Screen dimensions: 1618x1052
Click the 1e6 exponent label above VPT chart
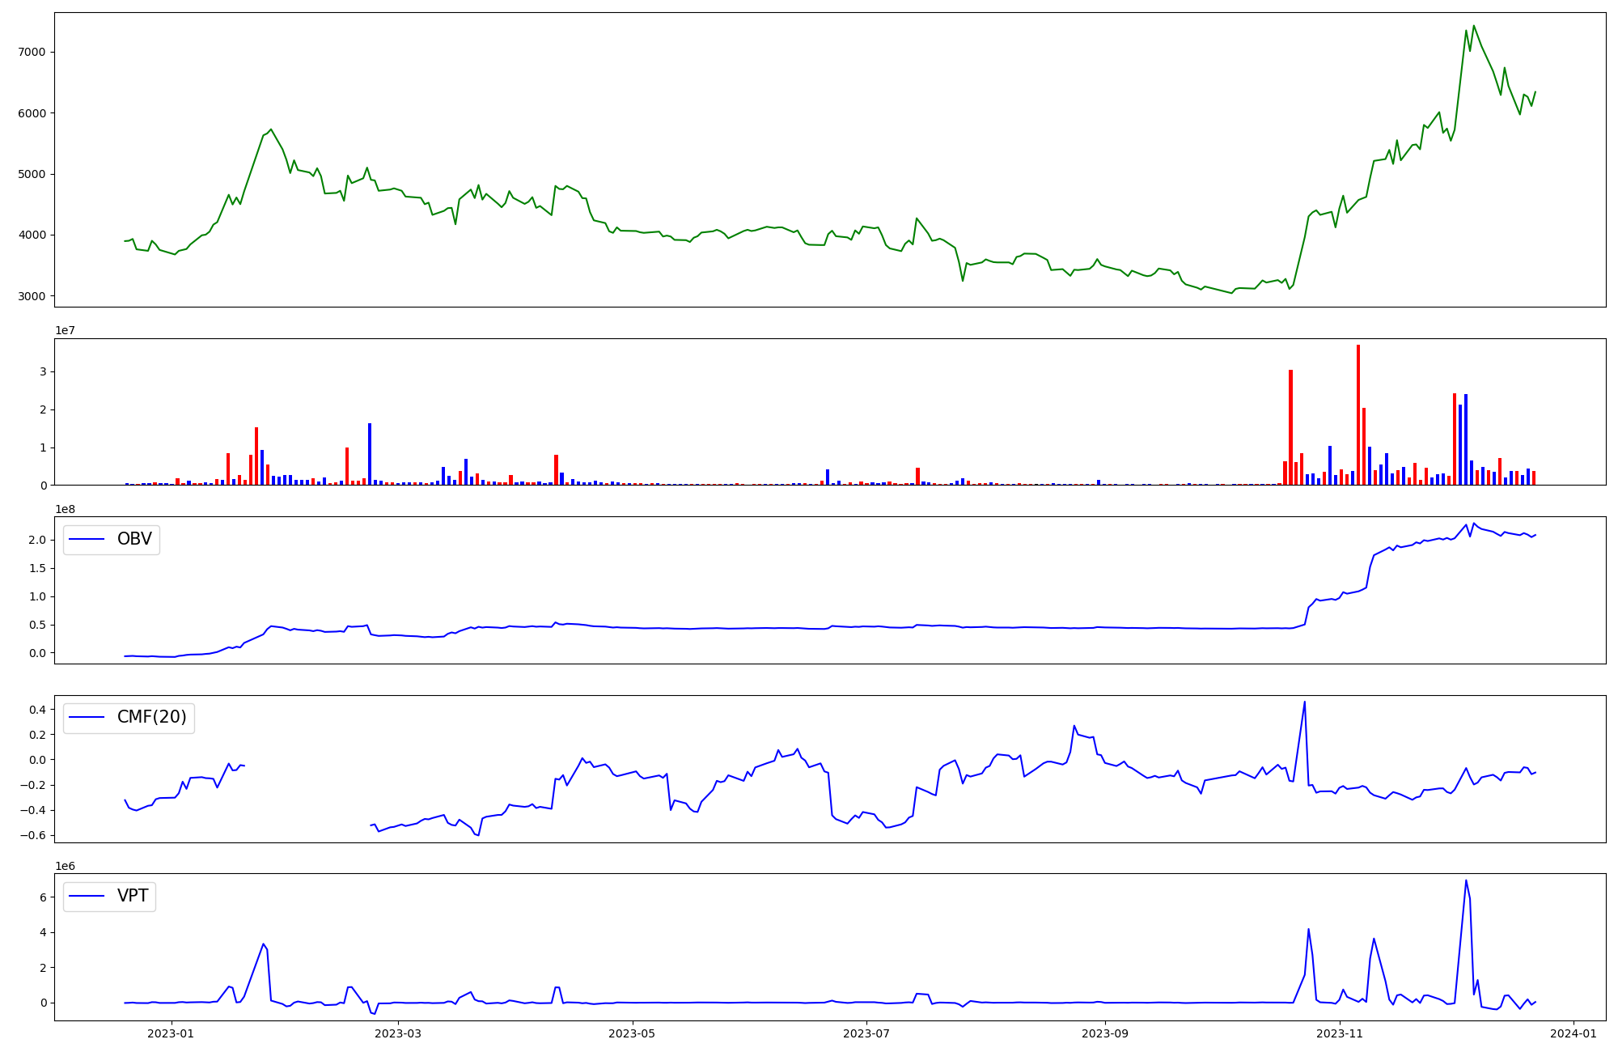point(66,866)
